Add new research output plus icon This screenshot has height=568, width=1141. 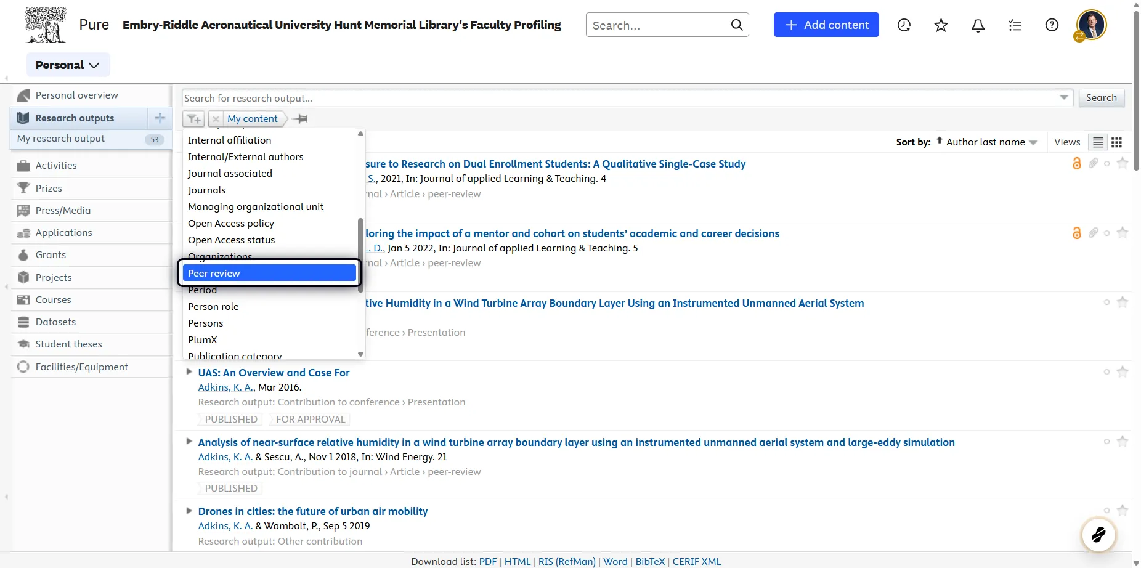coord(160,118)
